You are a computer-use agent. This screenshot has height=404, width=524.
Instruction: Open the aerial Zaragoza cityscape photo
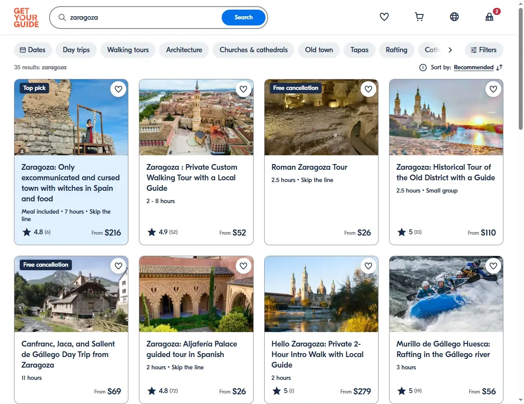(x=196, y=117)
